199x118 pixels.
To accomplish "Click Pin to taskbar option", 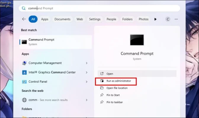I will coord(115,102).
